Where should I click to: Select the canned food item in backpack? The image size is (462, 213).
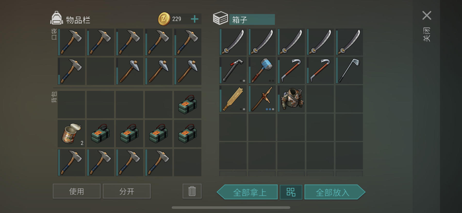(71, 134)
